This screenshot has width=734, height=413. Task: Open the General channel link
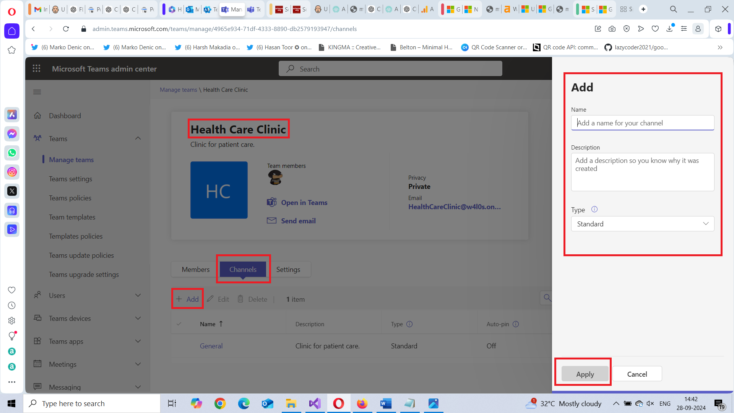point(211,346)
